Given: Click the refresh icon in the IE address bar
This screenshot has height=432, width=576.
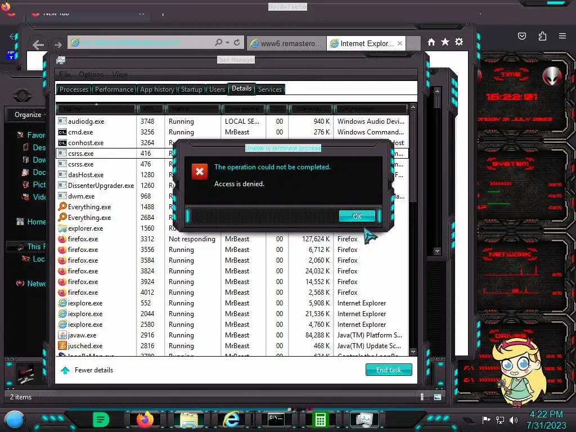Looking at the screenshot, I should point(237,43).
